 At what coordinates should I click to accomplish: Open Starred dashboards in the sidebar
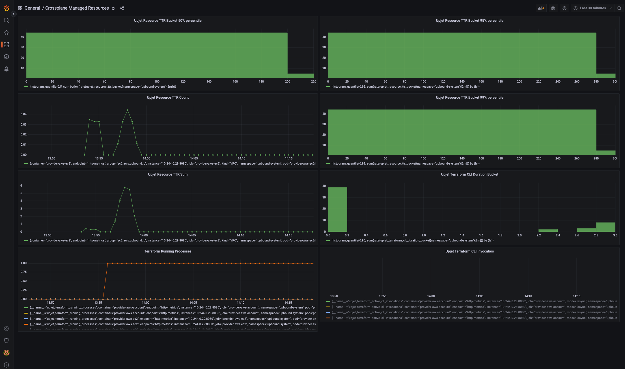pos(7,33)
